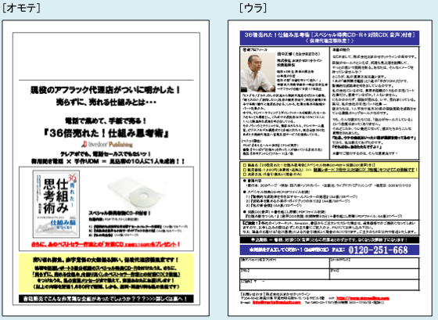Click the red http://www homepage URL

pyautogui.click(x=363, y=298)
